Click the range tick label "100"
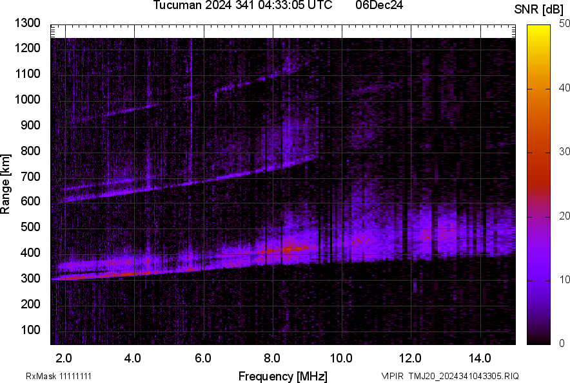The height and width of the screenshot is (383, 570). (30, 330)
